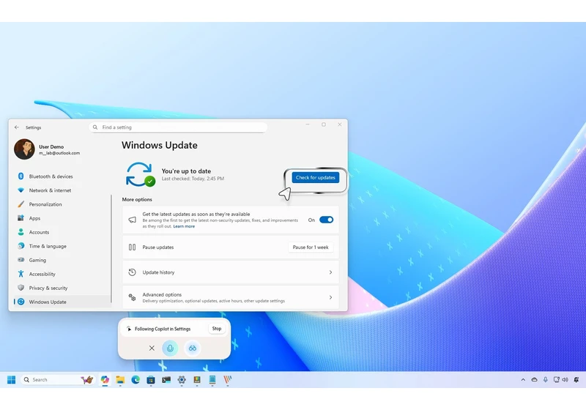Launch Microsoft Edge from the taskbar

point(136,380)
